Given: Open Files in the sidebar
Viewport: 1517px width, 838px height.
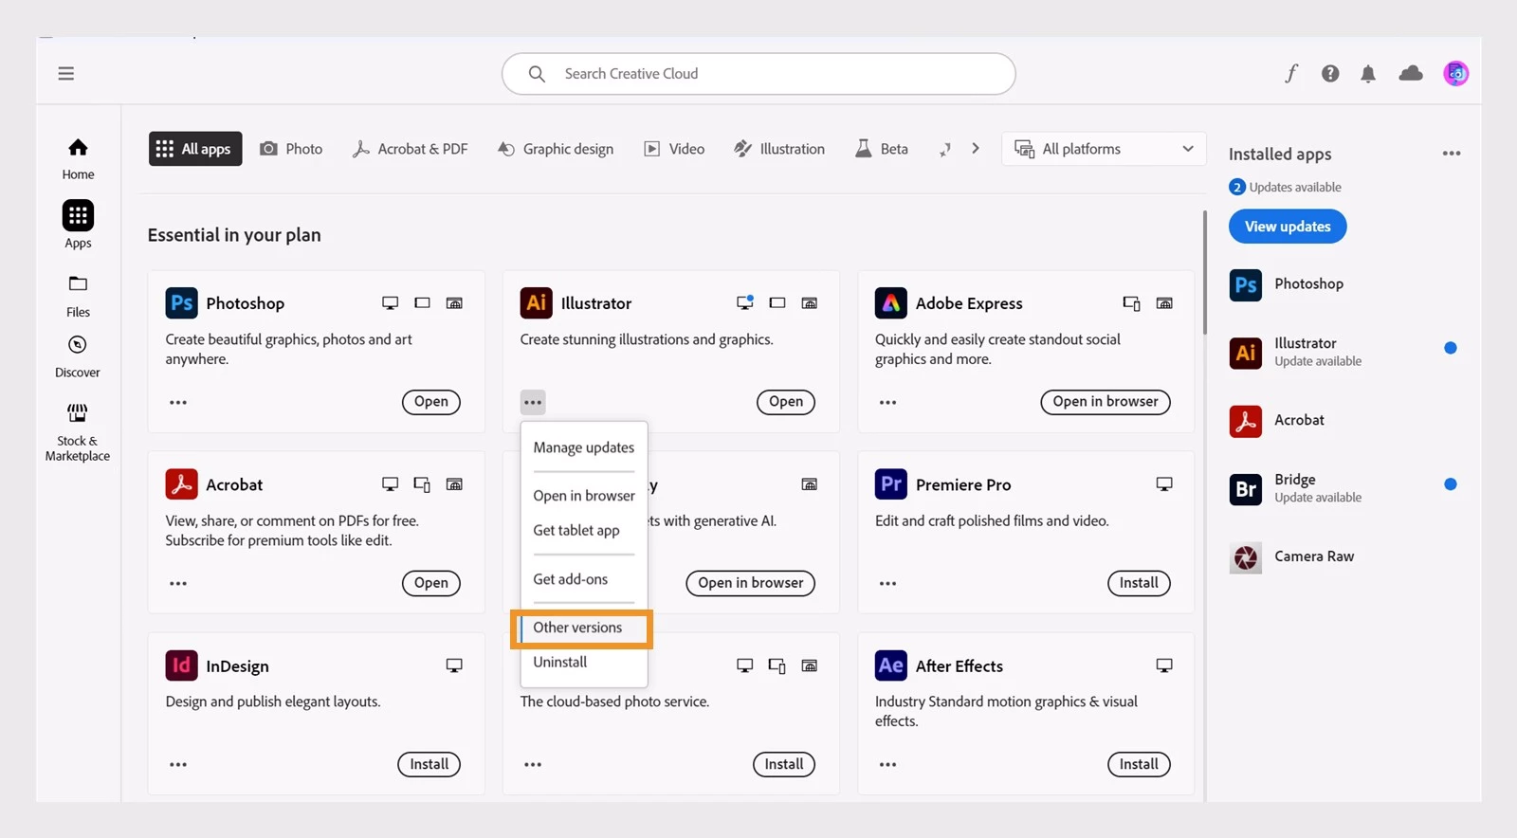Looking at the screenshot, I should [78, 296].
